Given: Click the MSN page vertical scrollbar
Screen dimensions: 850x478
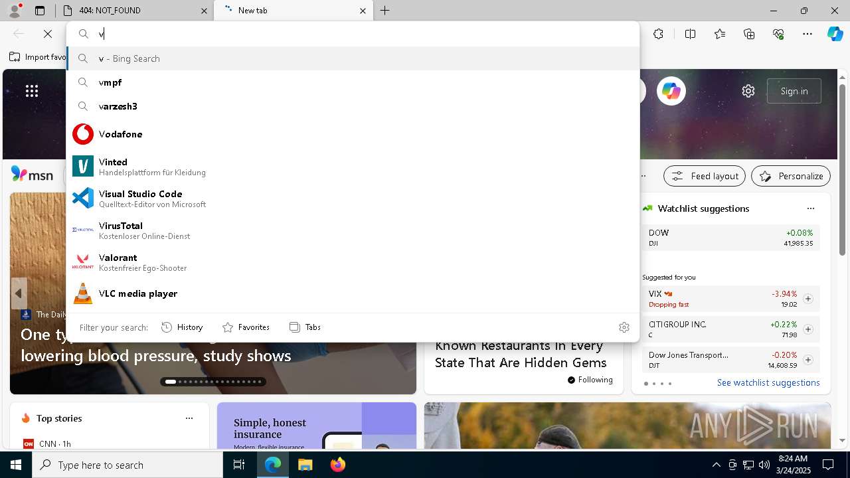Looking at the screenshot, I should pos(842,170).
